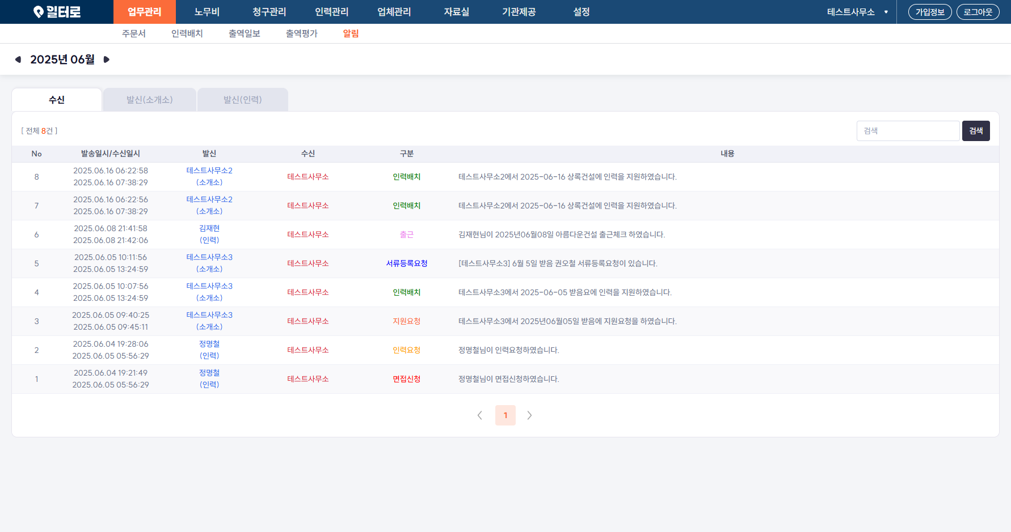The image size is (1011, 532).
Task: Open the 테스트사무소 account dropdown
Action: pos(857,12)
